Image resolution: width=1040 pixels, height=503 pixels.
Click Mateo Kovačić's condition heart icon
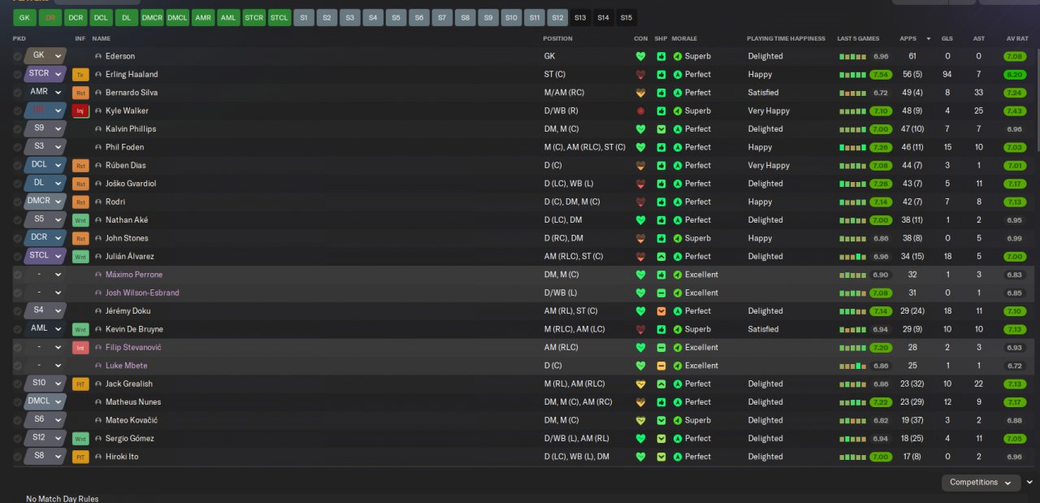coord(640,420)
